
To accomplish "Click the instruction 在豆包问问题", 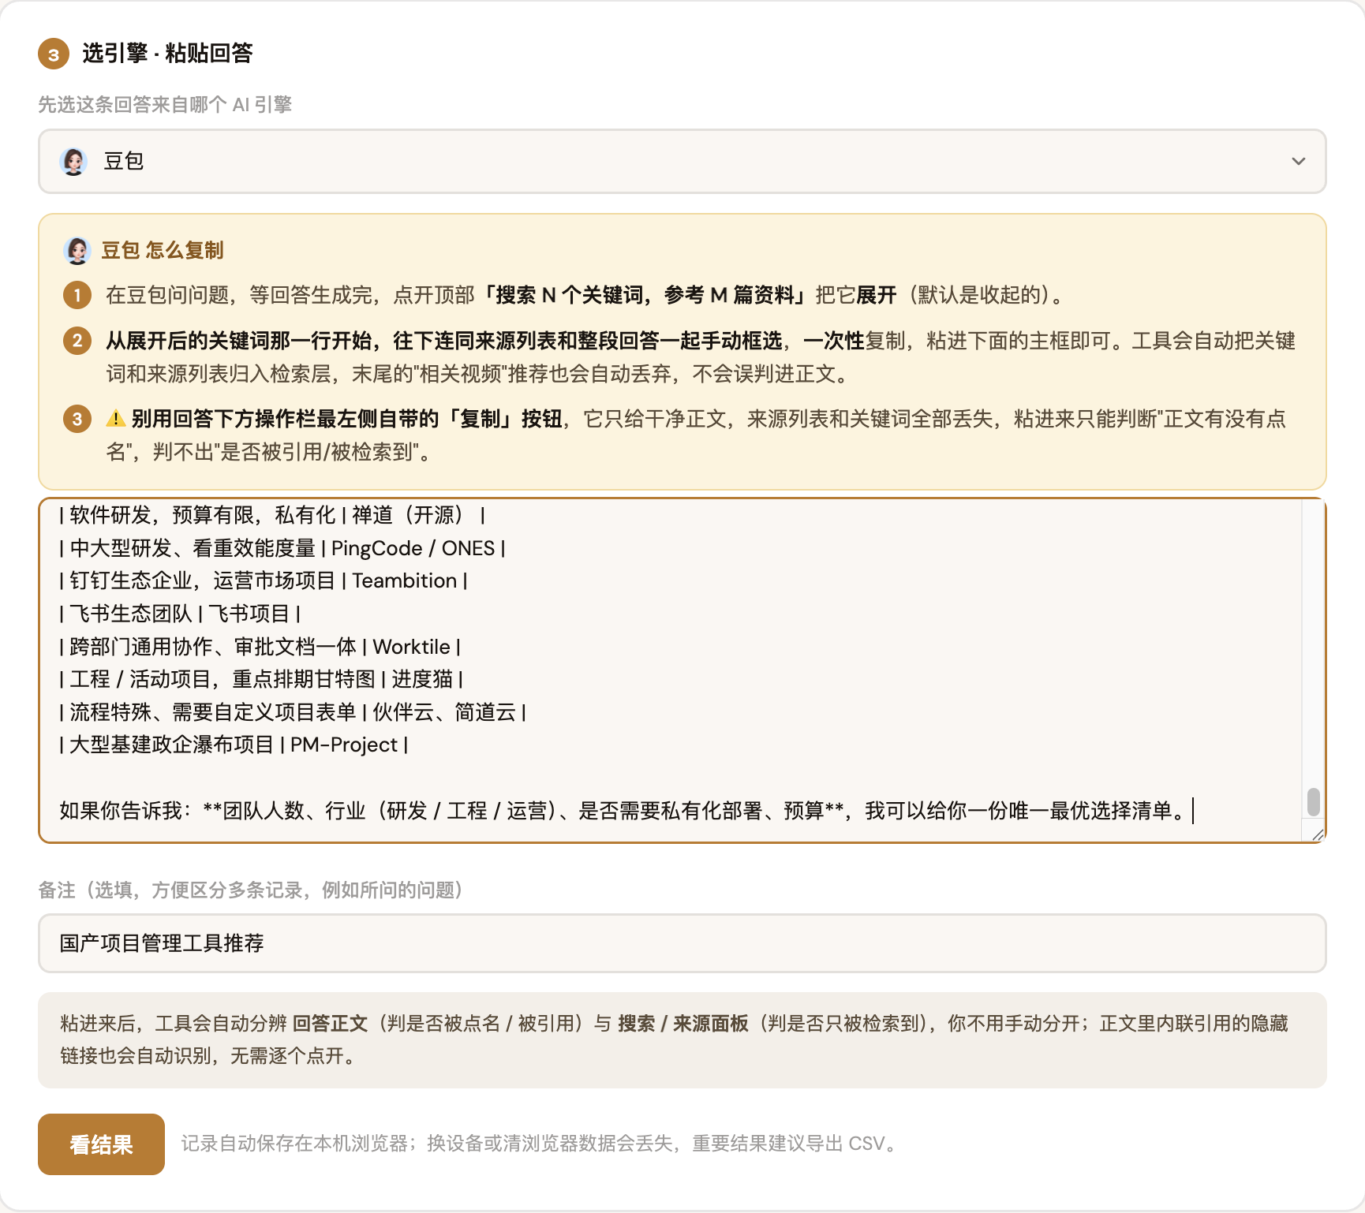I will [x=588, y=295].
